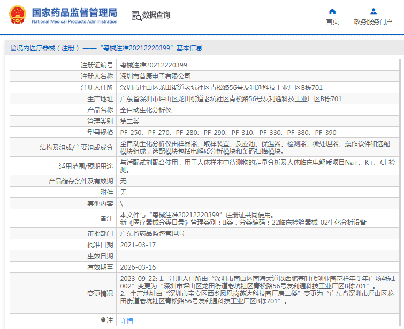Click the 注册人名称 label
This screenshot has height=329, width=404.
tap(97, 76)
